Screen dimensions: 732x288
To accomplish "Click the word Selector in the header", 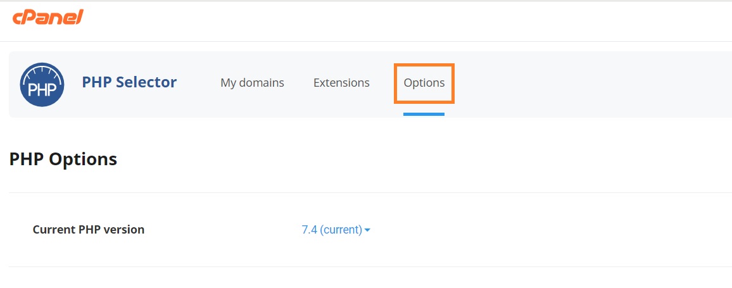I will (x=146, y=82).
